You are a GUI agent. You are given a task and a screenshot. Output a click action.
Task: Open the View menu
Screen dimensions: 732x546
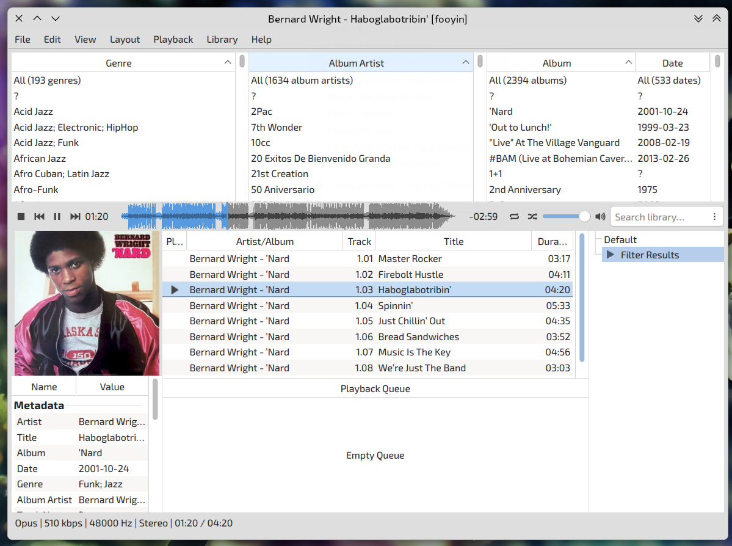(85, 40)
